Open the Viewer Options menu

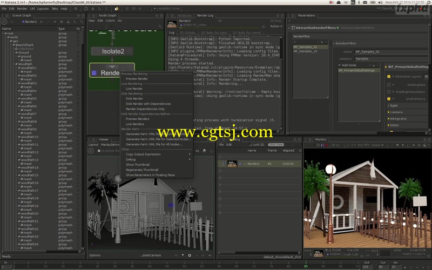[x=95, y=255]
